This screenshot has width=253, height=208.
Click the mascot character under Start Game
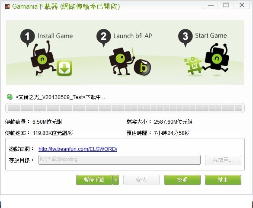[x=216, y=59]
